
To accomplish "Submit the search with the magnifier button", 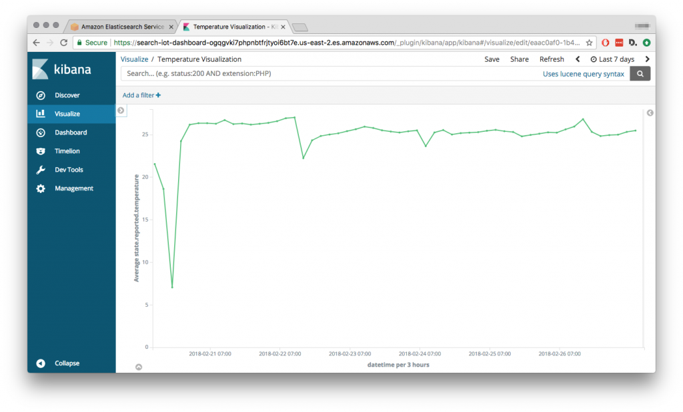I will coord(640,73).
